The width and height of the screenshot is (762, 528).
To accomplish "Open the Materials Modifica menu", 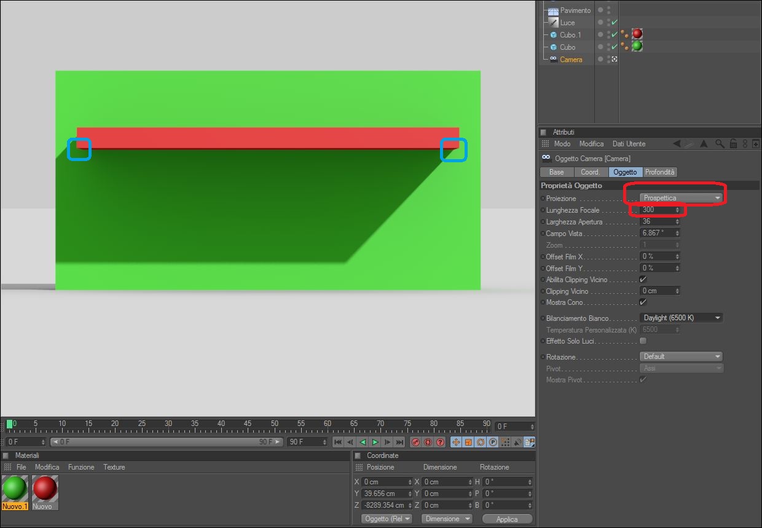I will click(x=47, y=467).
